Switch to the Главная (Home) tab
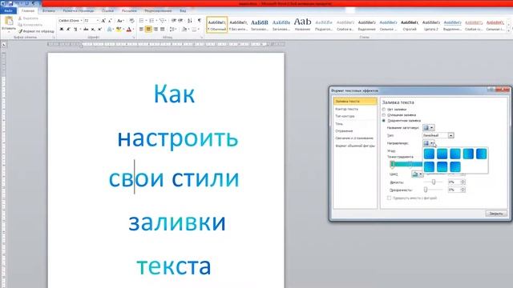 pos(28,10)
